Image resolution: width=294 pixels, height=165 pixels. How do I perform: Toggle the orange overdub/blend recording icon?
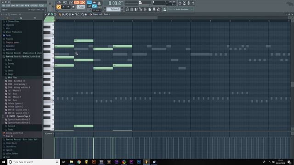[x=77, y=2]
